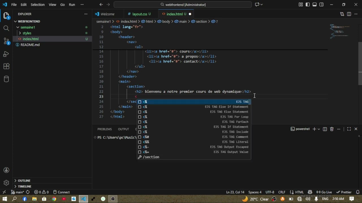Open the Extensions view

point(6,67)
